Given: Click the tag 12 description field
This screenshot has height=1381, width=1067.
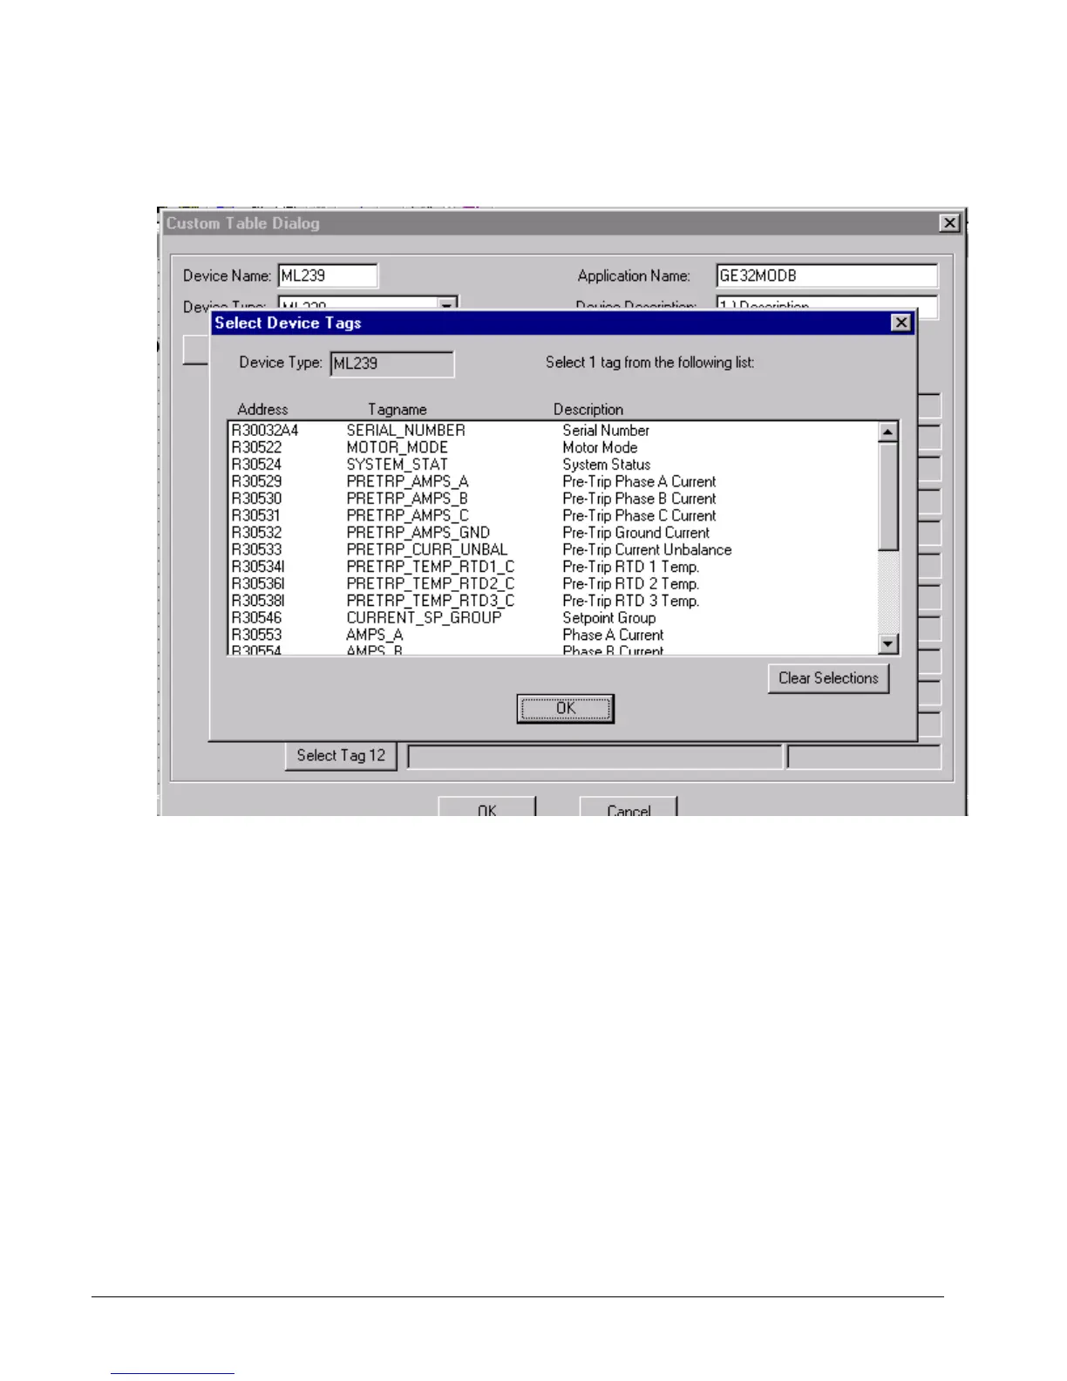Looking at the screenshot, I should pyautogui.click(x=595, y=757).
